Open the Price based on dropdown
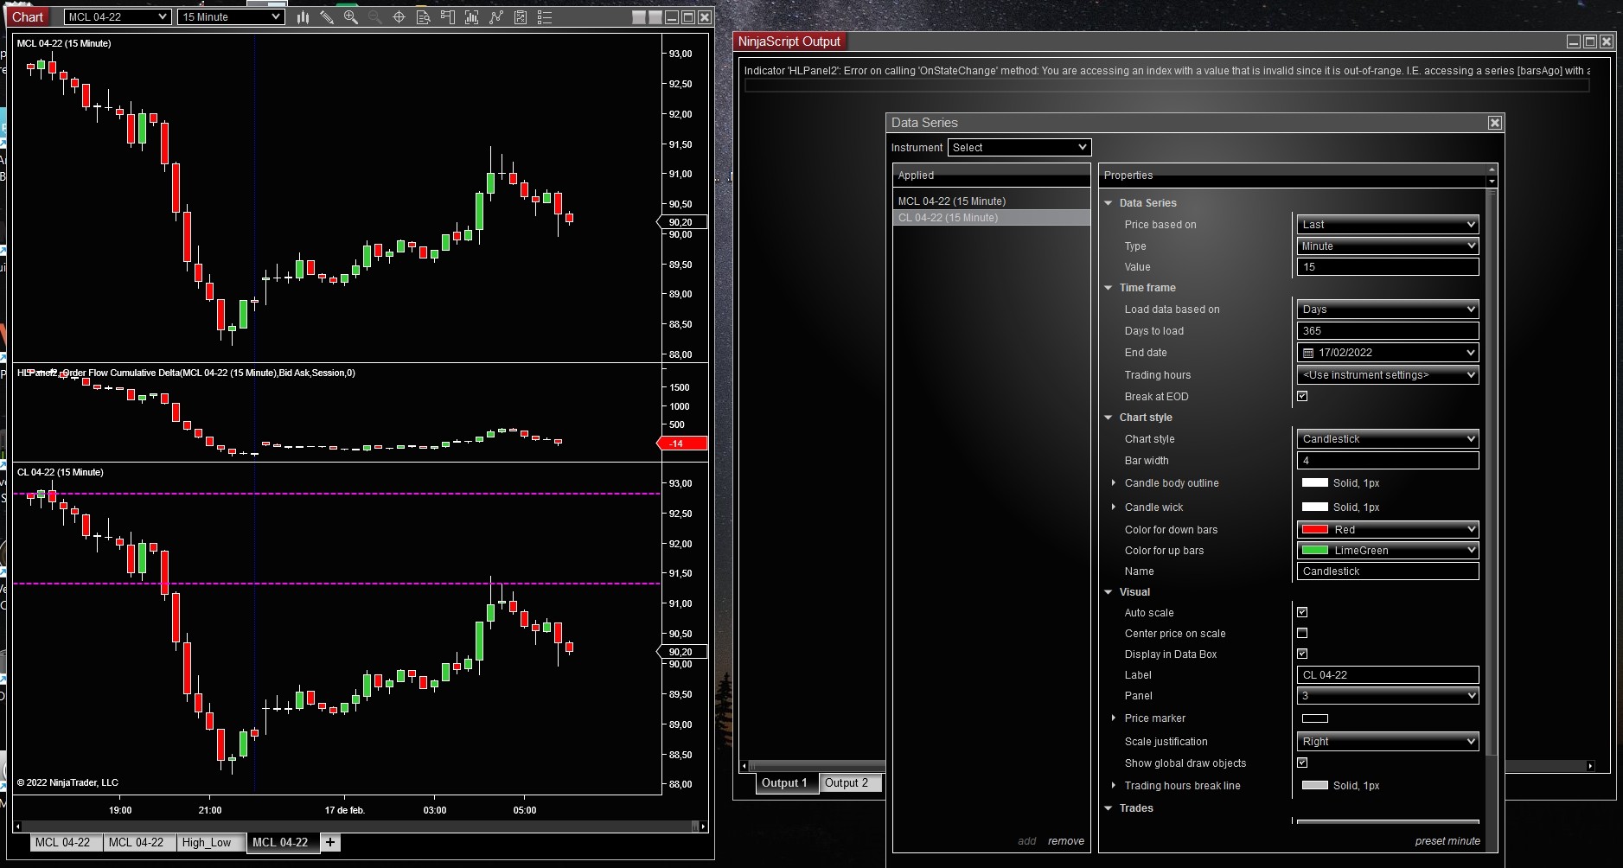 point(1388,225)
